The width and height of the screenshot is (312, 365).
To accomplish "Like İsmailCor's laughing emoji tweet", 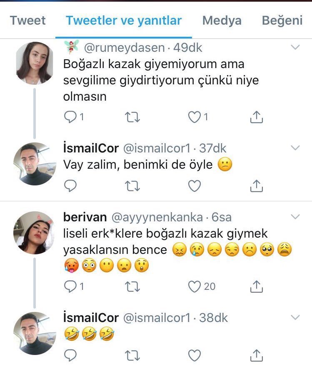I will pyautogui.click(x=195, y=355).
